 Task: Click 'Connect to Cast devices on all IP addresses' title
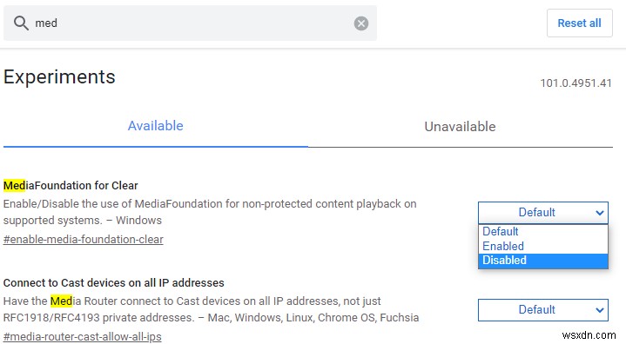coord(114,282)
